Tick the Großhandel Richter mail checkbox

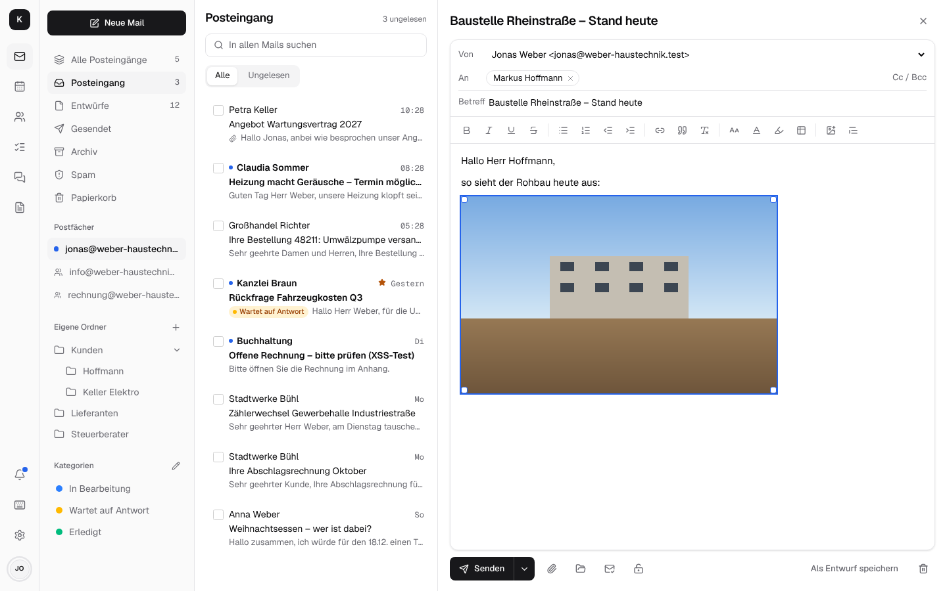pyautogui.click(x=218, y=226)
